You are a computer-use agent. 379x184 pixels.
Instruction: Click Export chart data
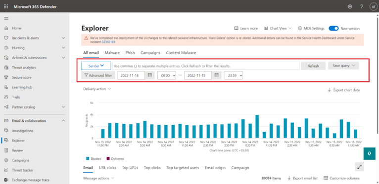pos(343,90)
